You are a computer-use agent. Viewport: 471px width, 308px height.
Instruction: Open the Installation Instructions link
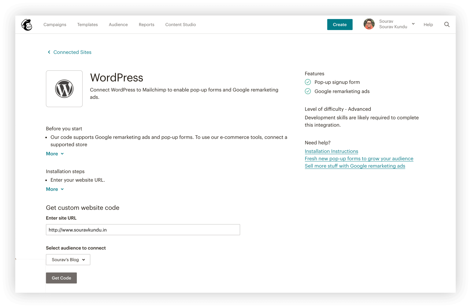coord(331,151)
